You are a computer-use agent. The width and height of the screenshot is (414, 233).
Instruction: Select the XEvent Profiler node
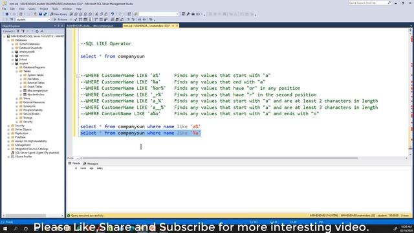[23, 157]
